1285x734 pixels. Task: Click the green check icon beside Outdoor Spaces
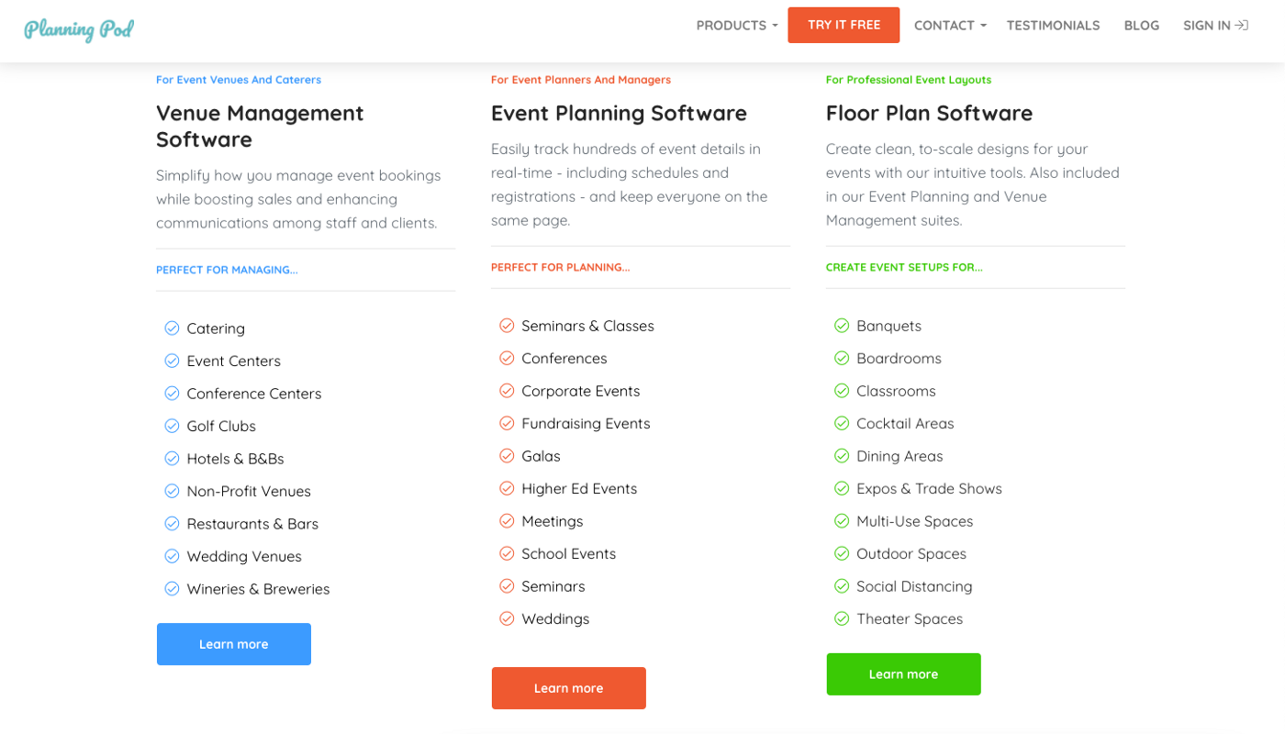[x=842, y=553]
